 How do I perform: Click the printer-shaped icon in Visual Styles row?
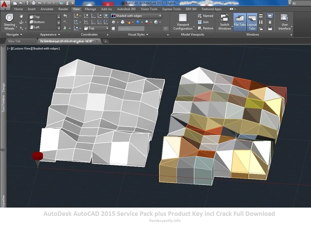123,22
